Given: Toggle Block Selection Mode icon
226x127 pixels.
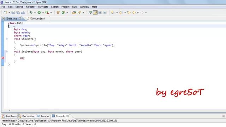Looking at the screenshot, I should 100,13.
